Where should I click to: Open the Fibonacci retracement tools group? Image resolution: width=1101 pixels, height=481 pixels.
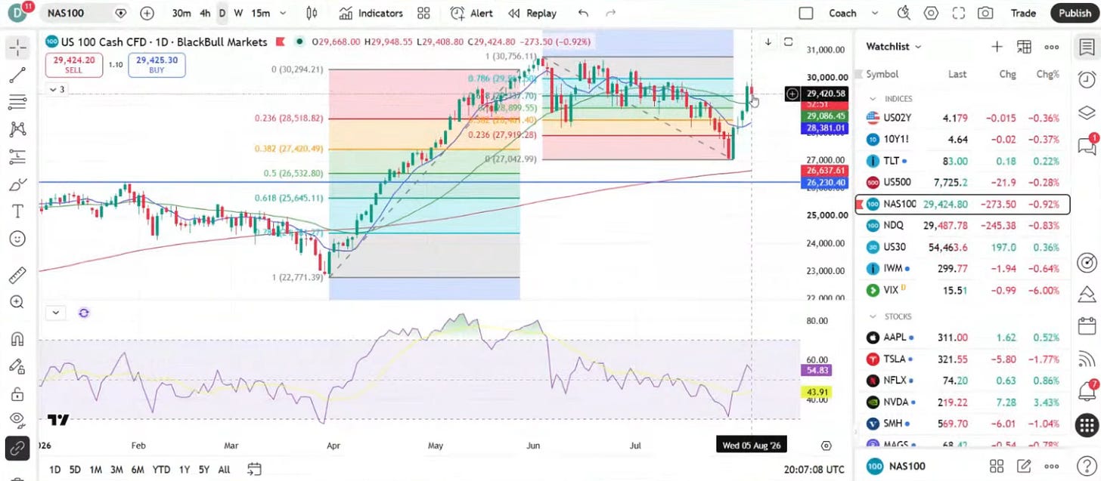point(17,102)
